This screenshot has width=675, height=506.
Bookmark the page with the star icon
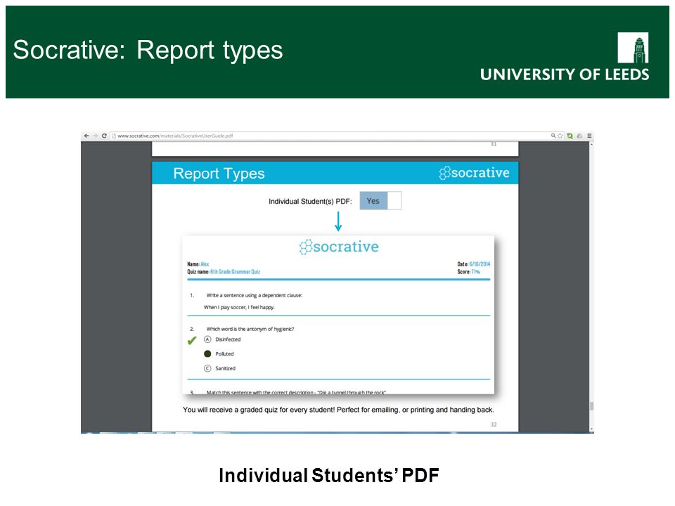click(x=560, y=136)
